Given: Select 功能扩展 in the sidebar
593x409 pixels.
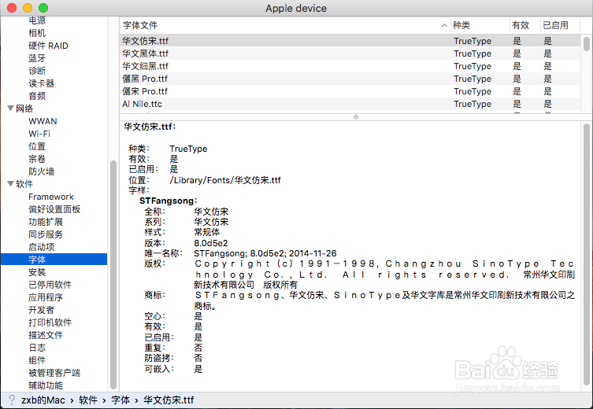Looking at the screenshot, I should (x=46, y=222).
